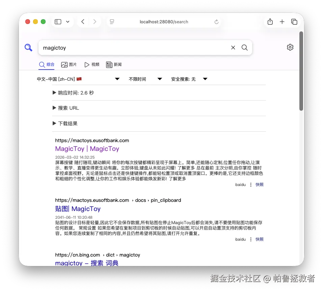Click the pin_clipboard result URL
Viewport: 323px width, 291px height.
pos(118,200)
